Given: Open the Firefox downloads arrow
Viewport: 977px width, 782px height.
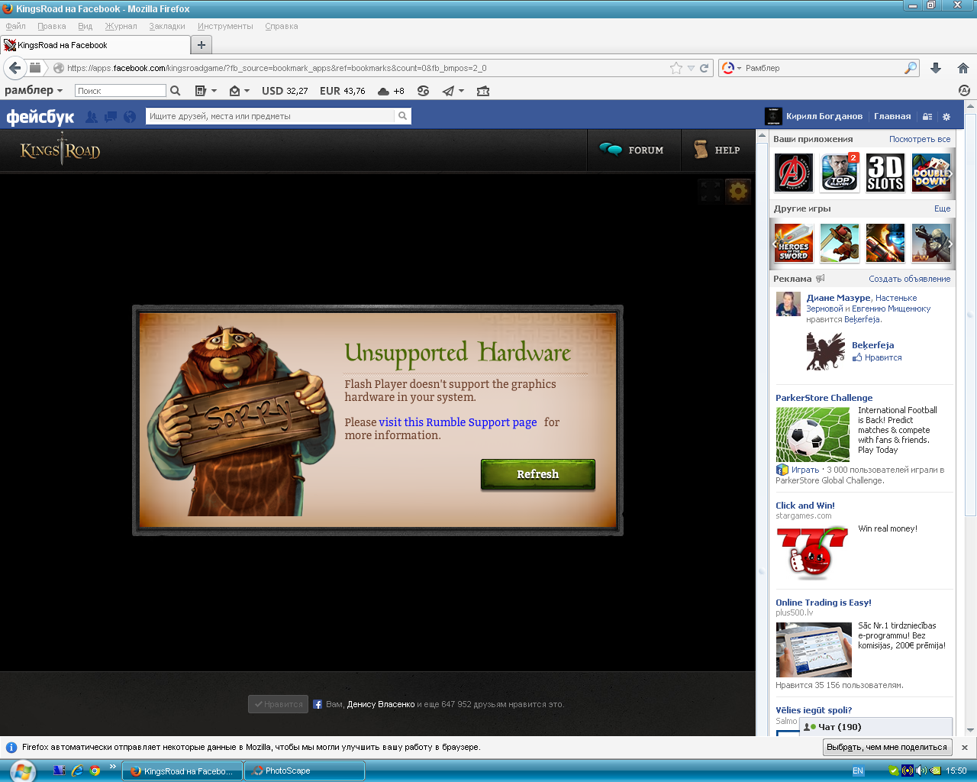Looking at the screenshot, I should coord(936,68).
